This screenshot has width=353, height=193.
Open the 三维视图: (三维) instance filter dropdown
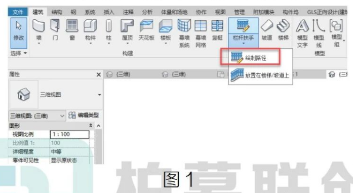37,116
